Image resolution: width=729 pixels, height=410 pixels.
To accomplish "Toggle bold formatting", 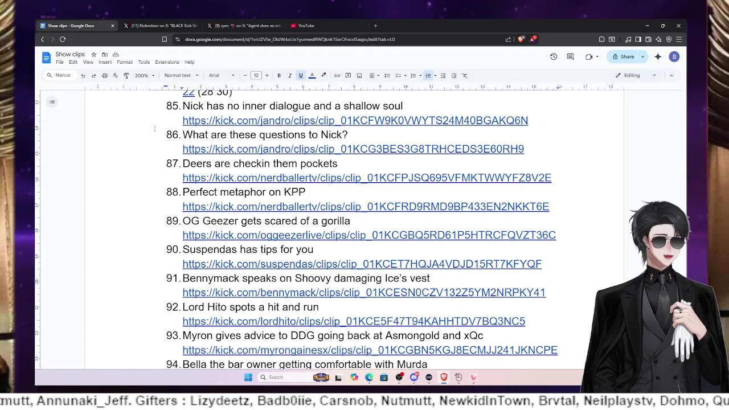I will click(279, 75).
